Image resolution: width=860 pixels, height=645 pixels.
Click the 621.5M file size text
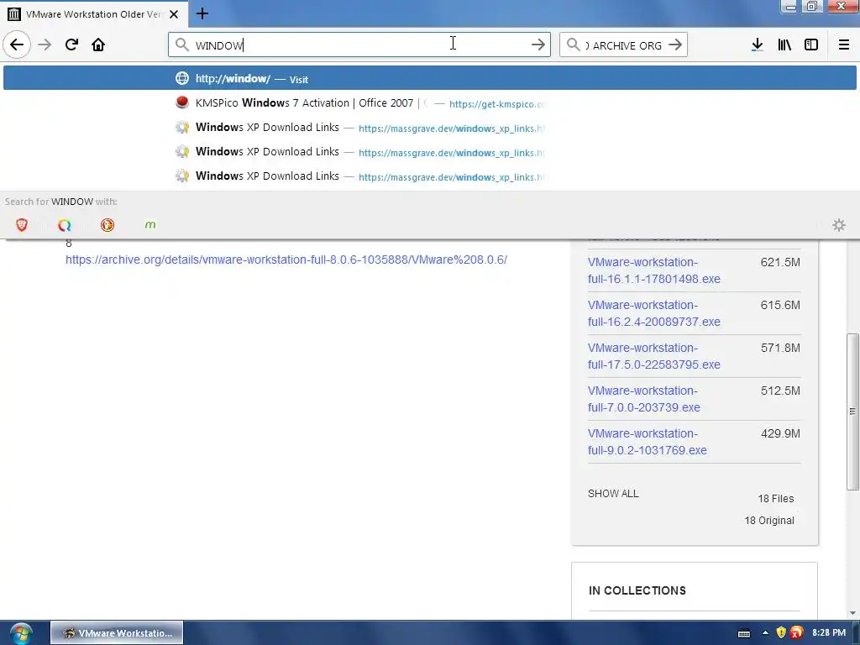780,262
